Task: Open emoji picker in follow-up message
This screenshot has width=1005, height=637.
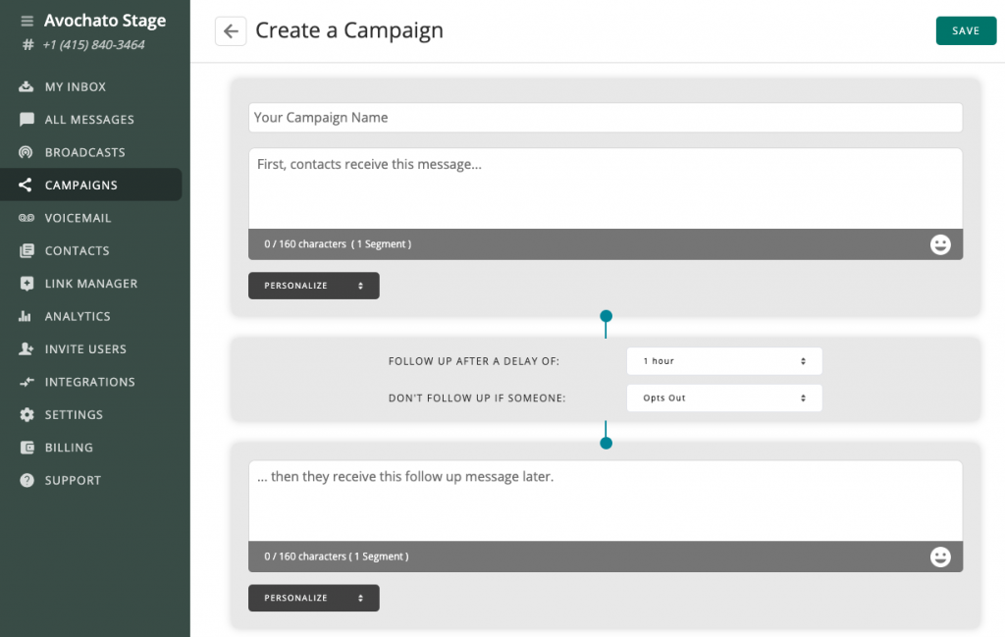Action: pos(940,557)
